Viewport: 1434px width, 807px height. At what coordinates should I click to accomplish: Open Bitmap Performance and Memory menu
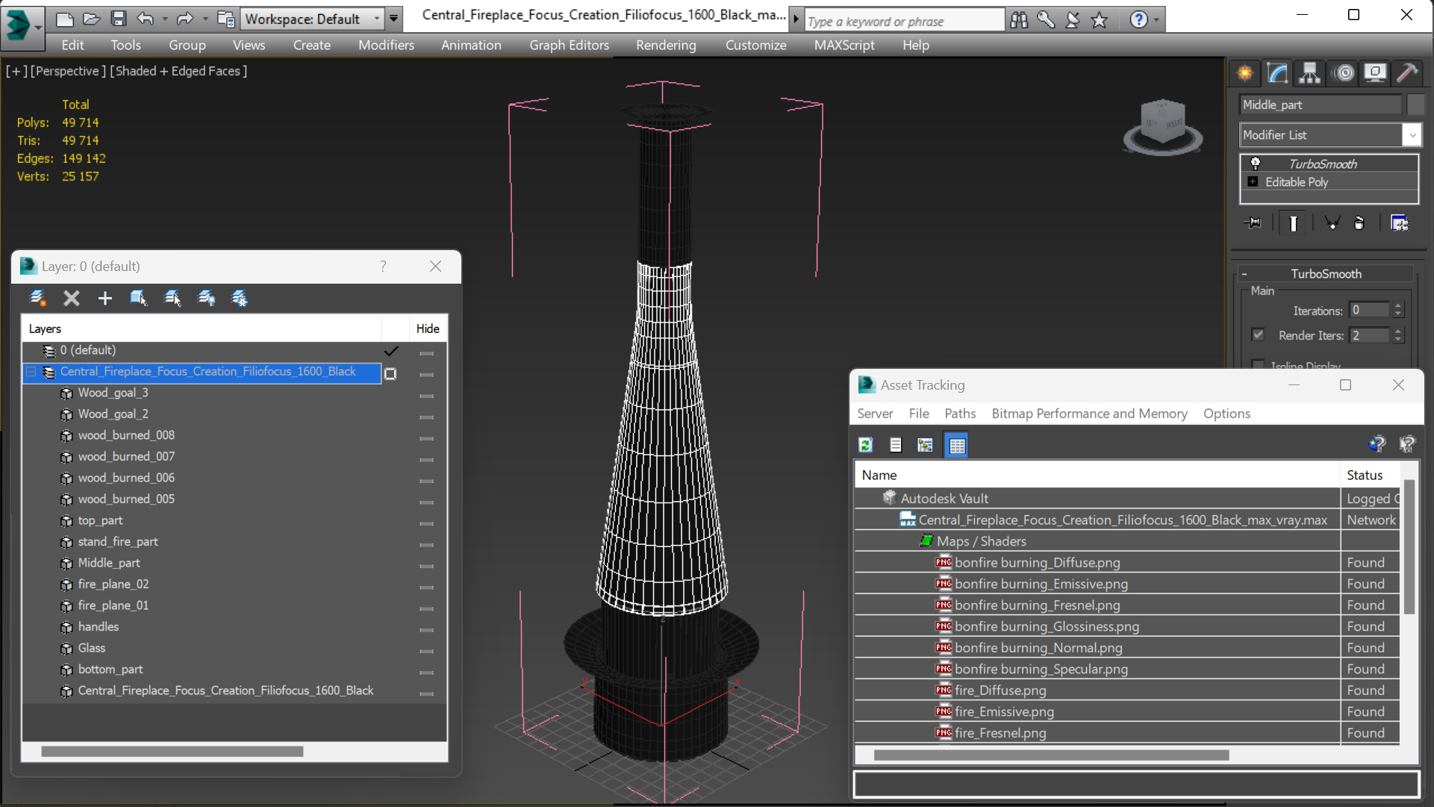[x=1089, y=414]
